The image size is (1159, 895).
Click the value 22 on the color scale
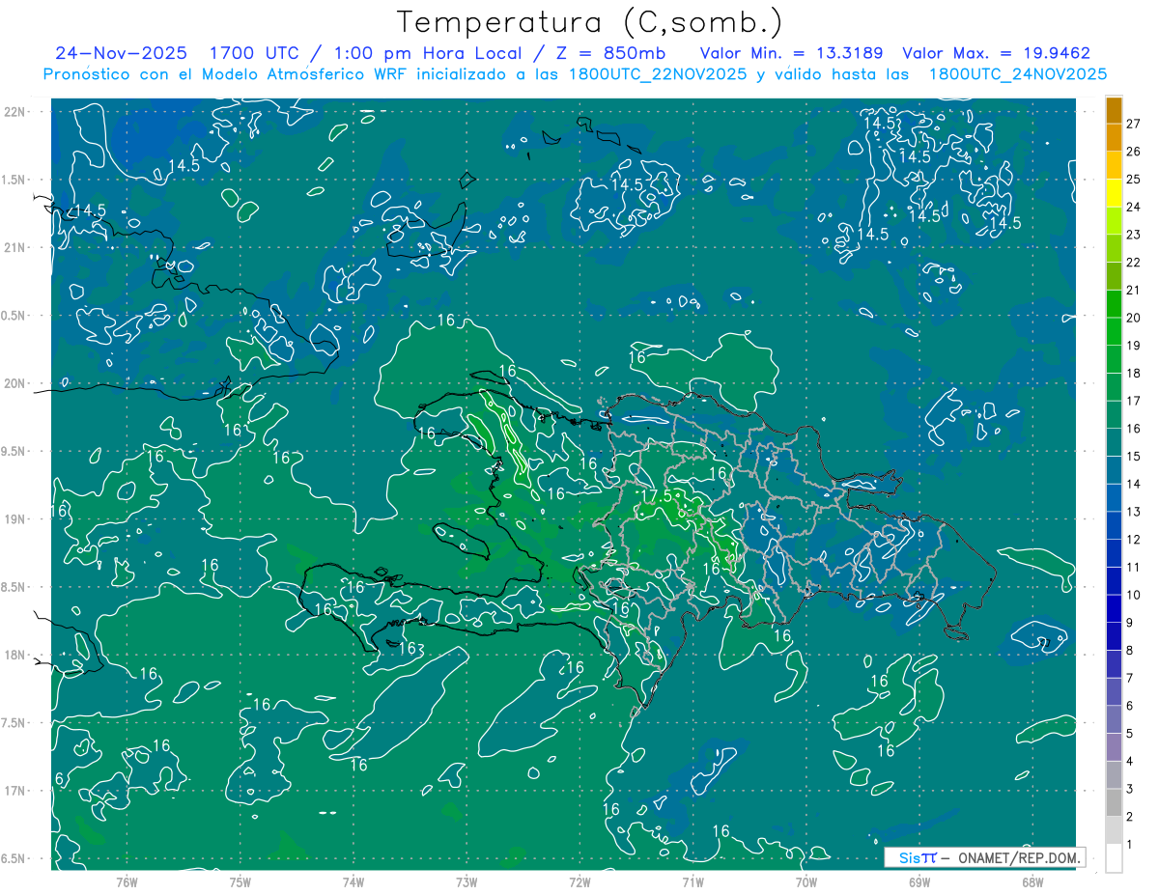click(1134, 263)
